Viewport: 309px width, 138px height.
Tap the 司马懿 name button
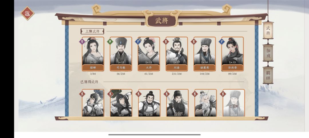click(121, 68)
